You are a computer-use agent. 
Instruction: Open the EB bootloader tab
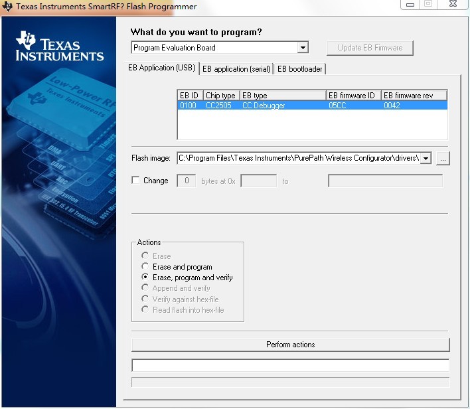tap(300, 69)
